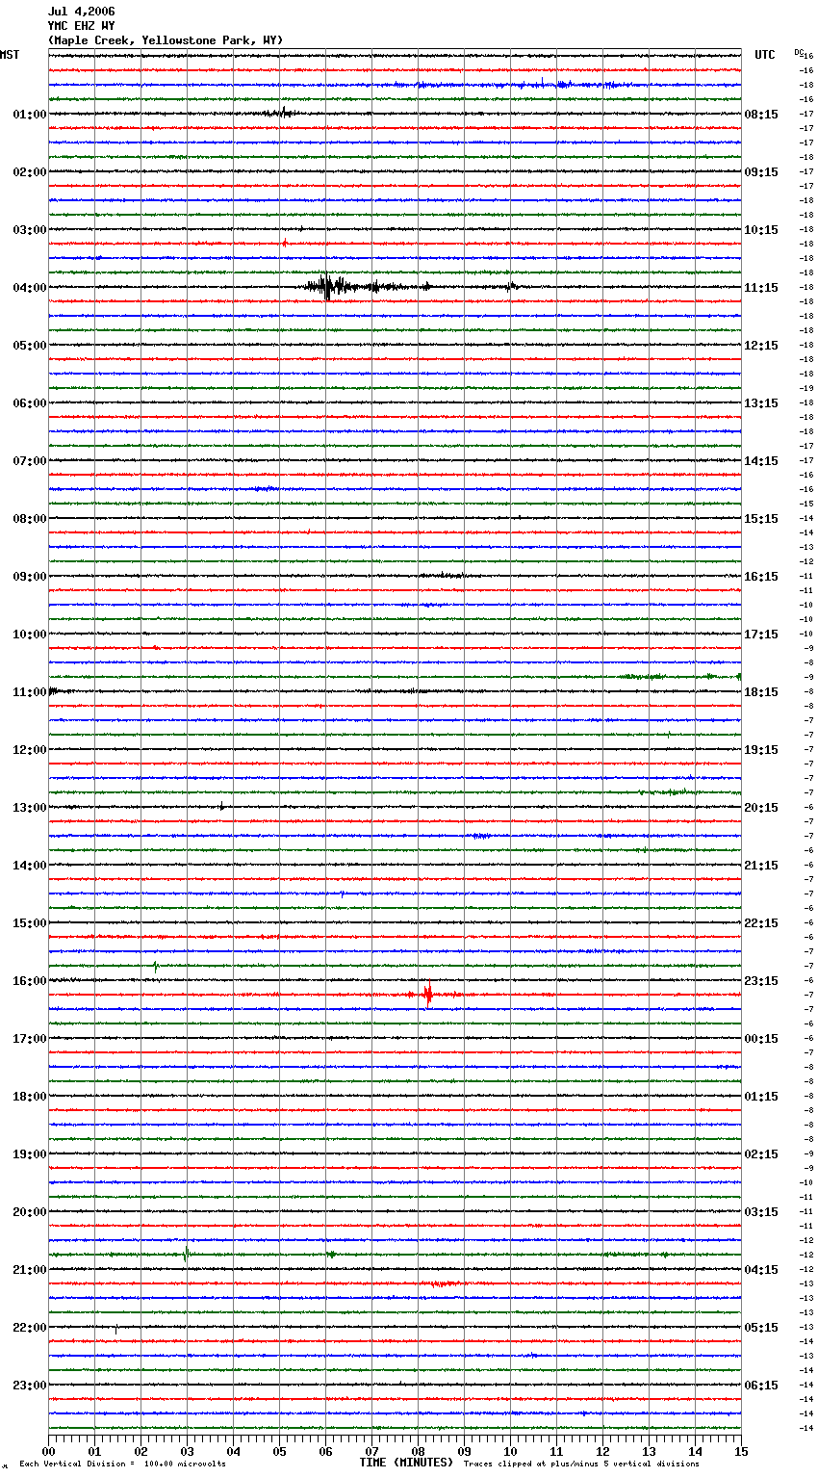Select the 20:00 MST time label

(30, 1212)
